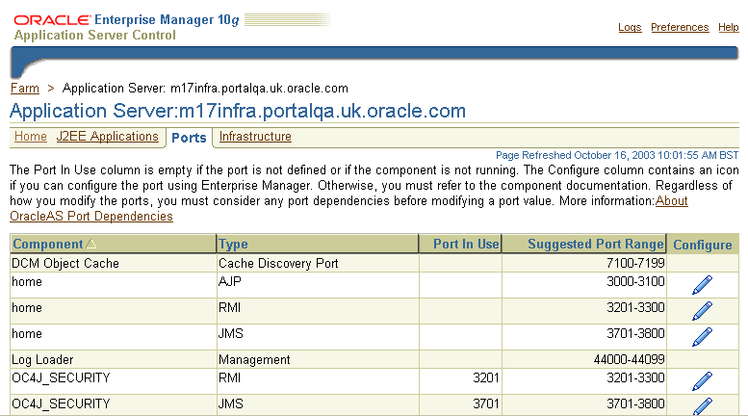Select the Ports tab

(189, 138)
